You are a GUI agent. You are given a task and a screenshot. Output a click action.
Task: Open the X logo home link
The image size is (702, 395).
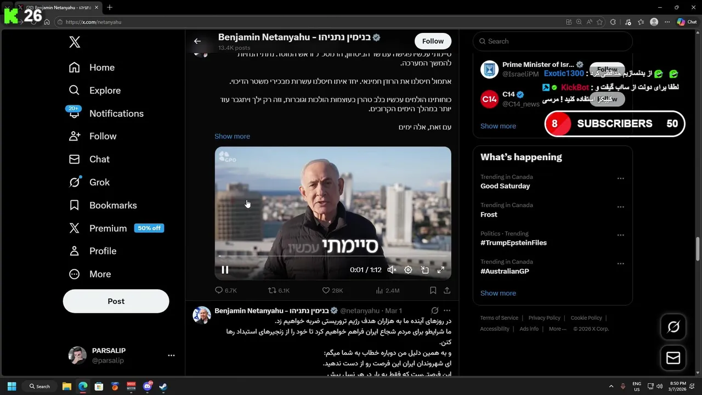click(x=75, y=42)
